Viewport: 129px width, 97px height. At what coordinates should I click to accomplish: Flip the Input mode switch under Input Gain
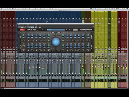click(x=23, y=40)
